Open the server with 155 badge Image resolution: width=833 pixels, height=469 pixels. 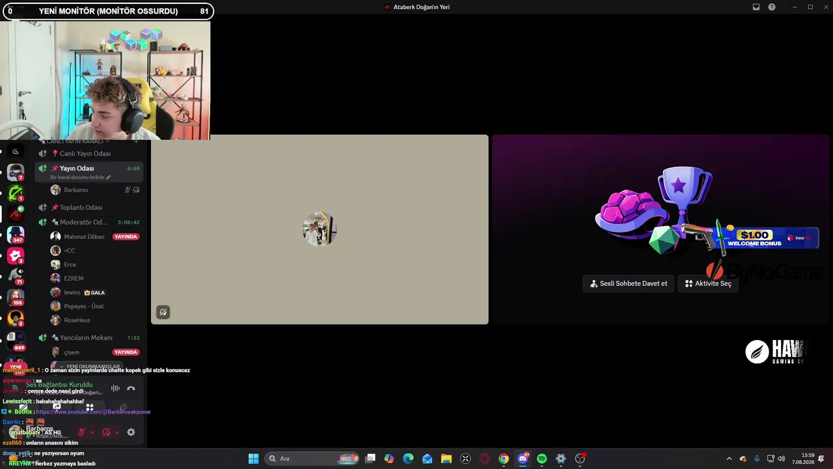click(16, 297)
